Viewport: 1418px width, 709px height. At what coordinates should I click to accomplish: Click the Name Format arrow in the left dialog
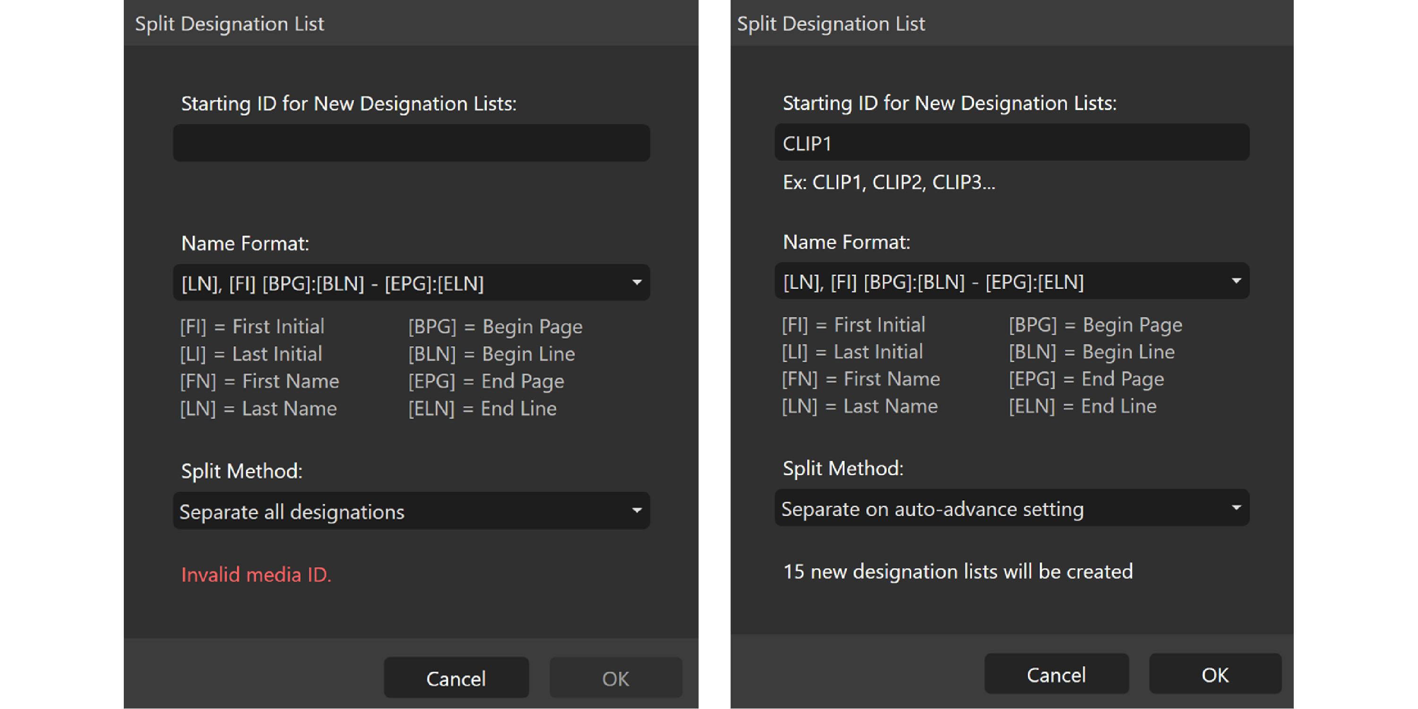click(636, 283)
